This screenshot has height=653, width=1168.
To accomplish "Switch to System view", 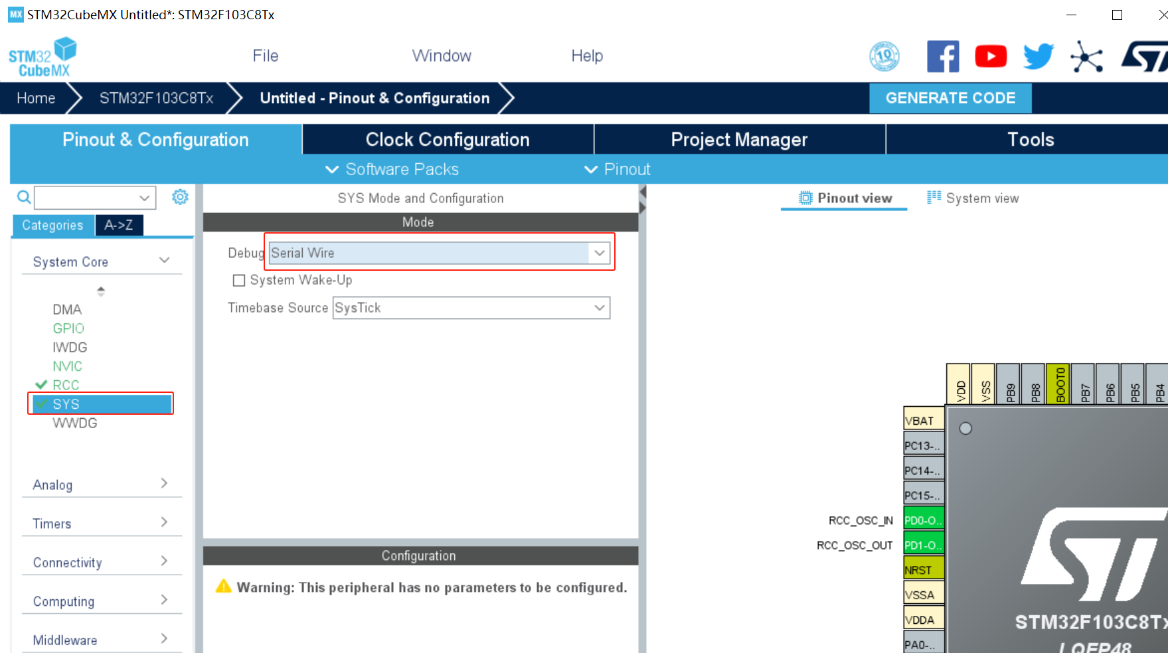I will 973,198.
